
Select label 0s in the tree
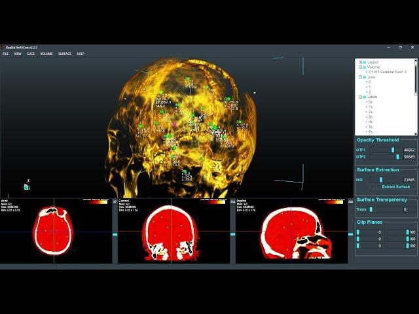371,102
